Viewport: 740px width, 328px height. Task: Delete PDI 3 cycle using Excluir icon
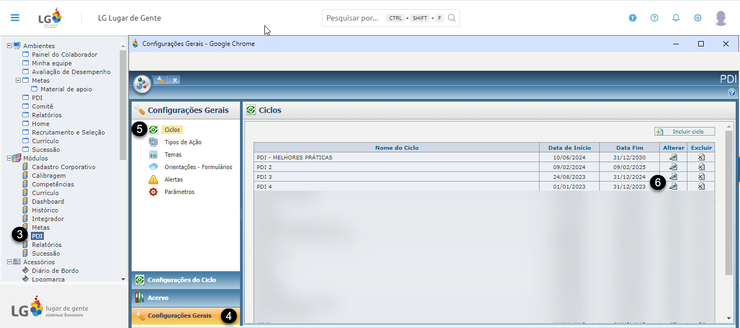(701, 177)
